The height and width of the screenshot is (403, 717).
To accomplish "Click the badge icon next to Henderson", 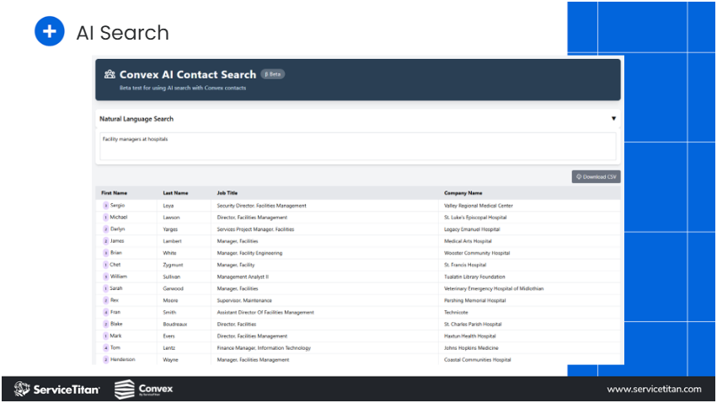I will click(105, 361).
